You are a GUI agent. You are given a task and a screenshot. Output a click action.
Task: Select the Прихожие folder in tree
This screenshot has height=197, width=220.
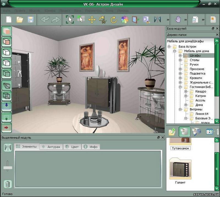click(x=197, y=69)
